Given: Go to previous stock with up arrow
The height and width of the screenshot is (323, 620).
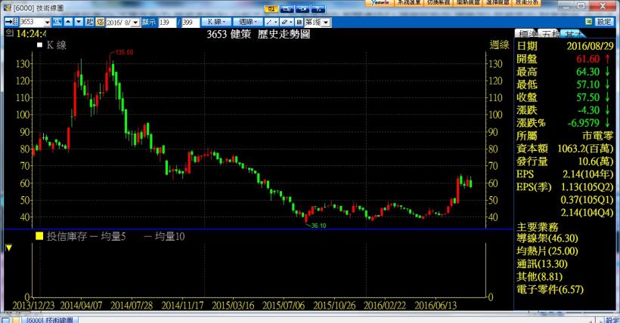Looking at the screenshot, I should point(68,22).
